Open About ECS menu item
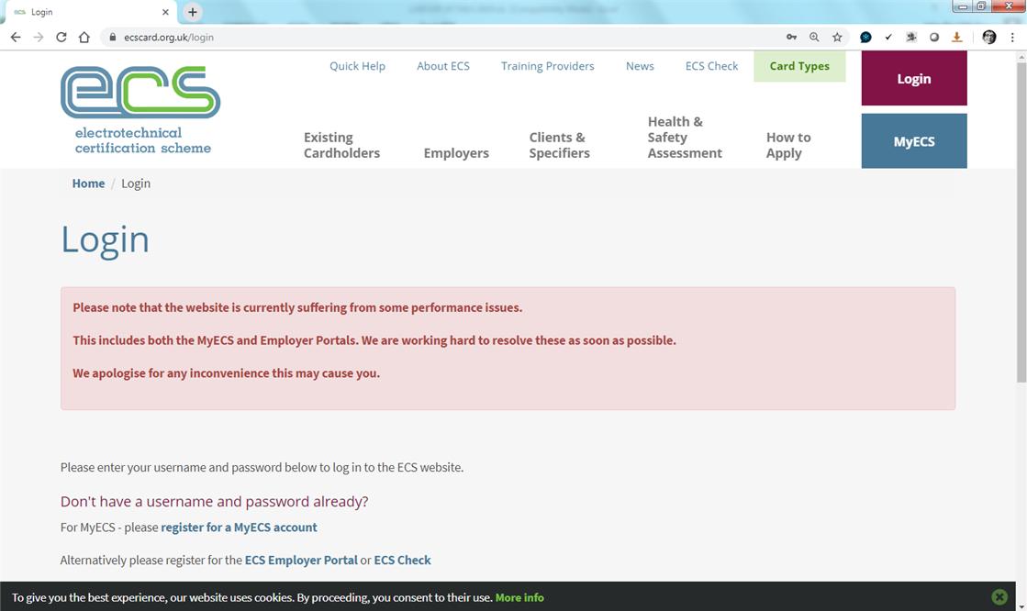This screenshot has height=611, width=1027. click(442, 66)
